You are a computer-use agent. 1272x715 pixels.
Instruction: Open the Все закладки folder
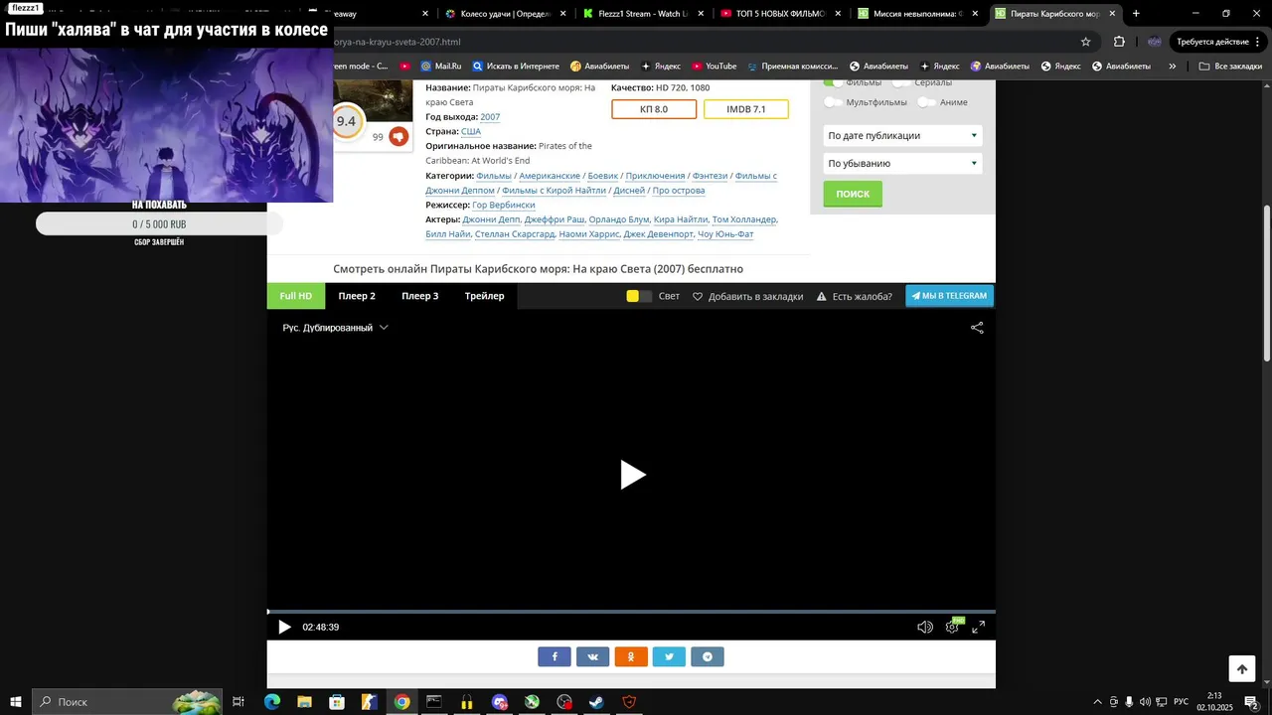[x=1230, y=67]
